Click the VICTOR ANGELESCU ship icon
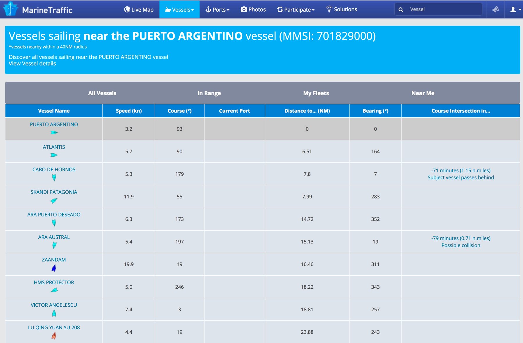The height and width of the screenshot is (343, 523). 54,313
